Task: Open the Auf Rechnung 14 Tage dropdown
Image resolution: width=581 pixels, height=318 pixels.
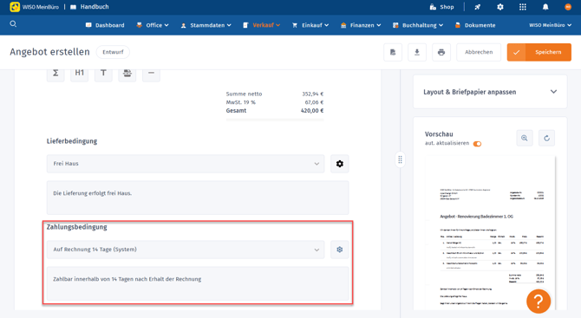Action: 186,250
